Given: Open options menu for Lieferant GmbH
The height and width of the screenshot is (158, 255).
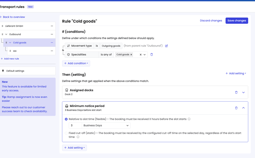Looking at the screenshot, I should [52, 26].
